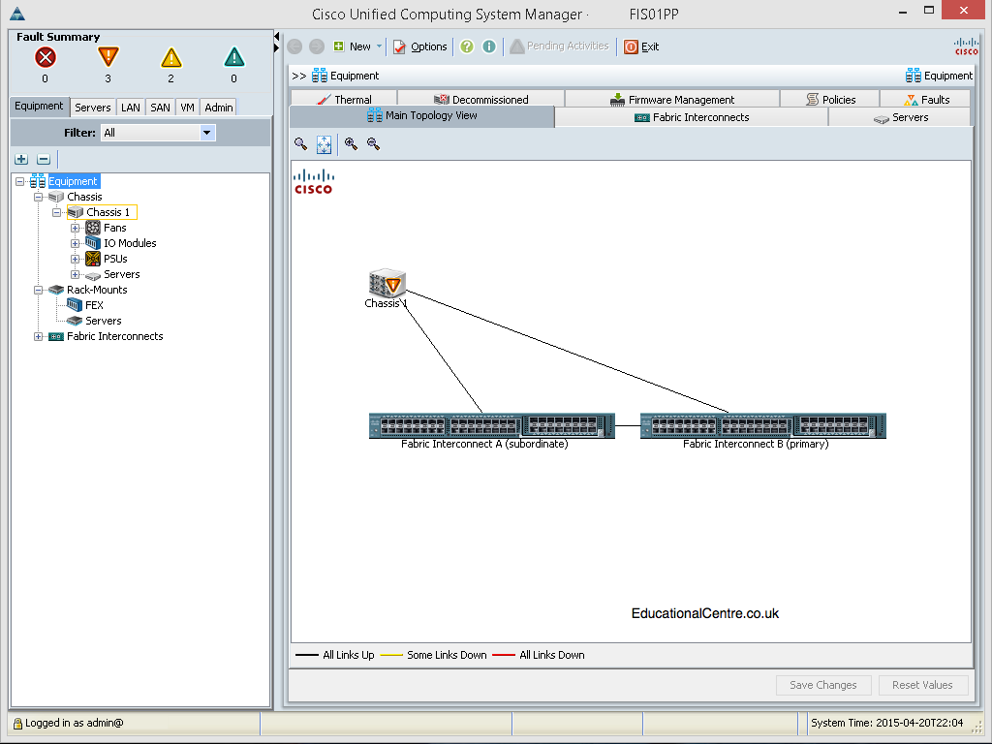The width and height of the screenshot is (992, 744).
Task: Expand the IO Modules node
Action: coord(75,243)
